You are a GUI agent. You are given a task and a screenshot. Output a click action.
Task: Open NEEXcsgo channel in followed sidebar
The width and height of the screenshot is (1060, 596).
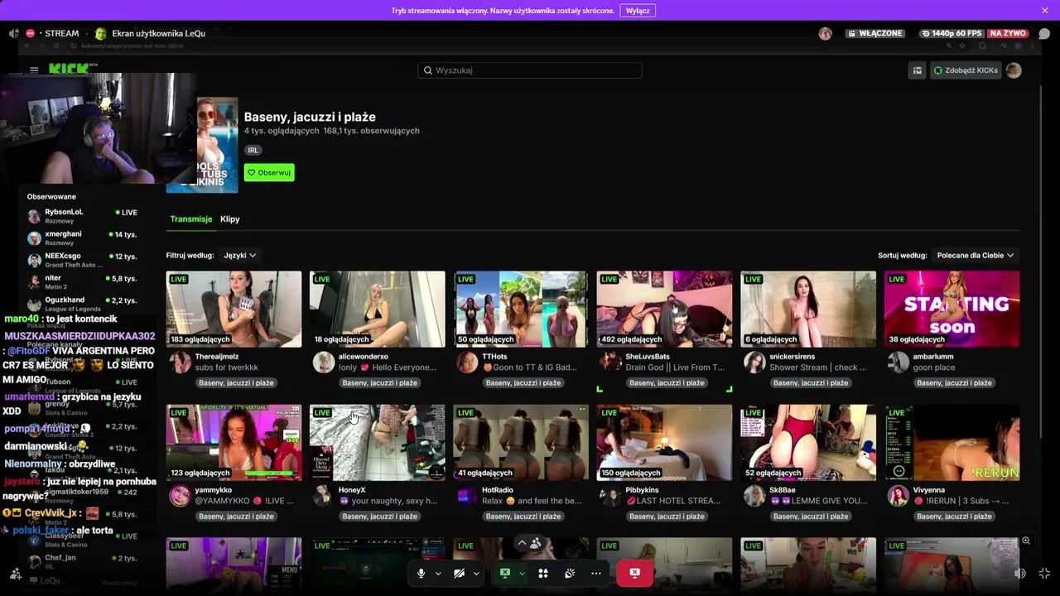click(82, 261)
